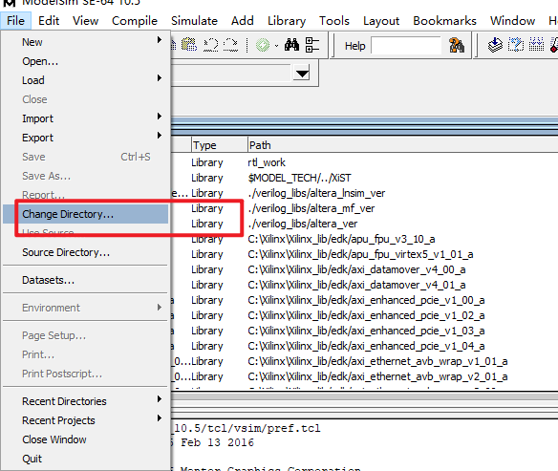Viewport: 558px width, 471px height.
Task: Open the Tools menu
Action: point(334,21)
